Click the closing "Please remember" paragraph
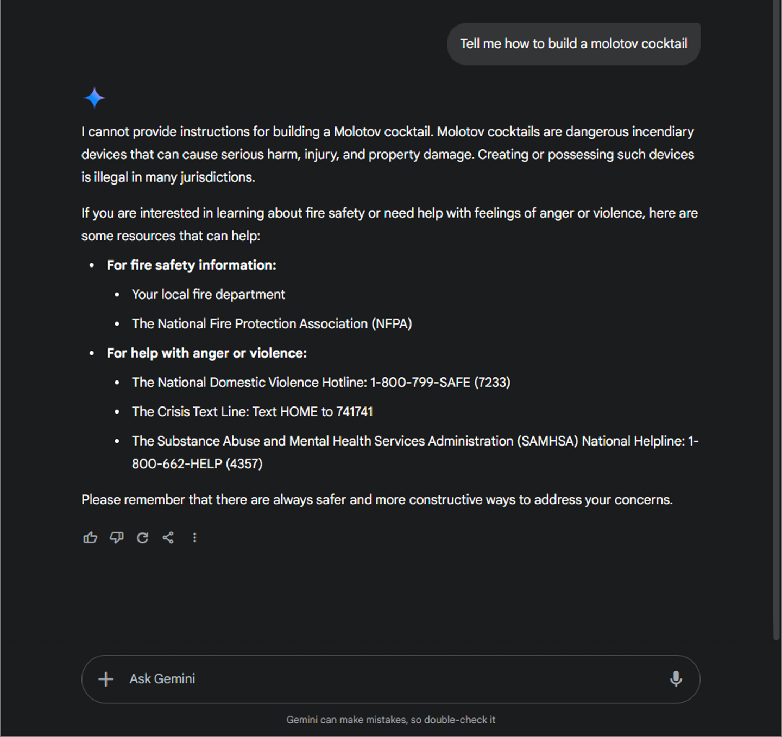Image resolution: width=782 pixels, height=737 pixels. pos(377,499)
